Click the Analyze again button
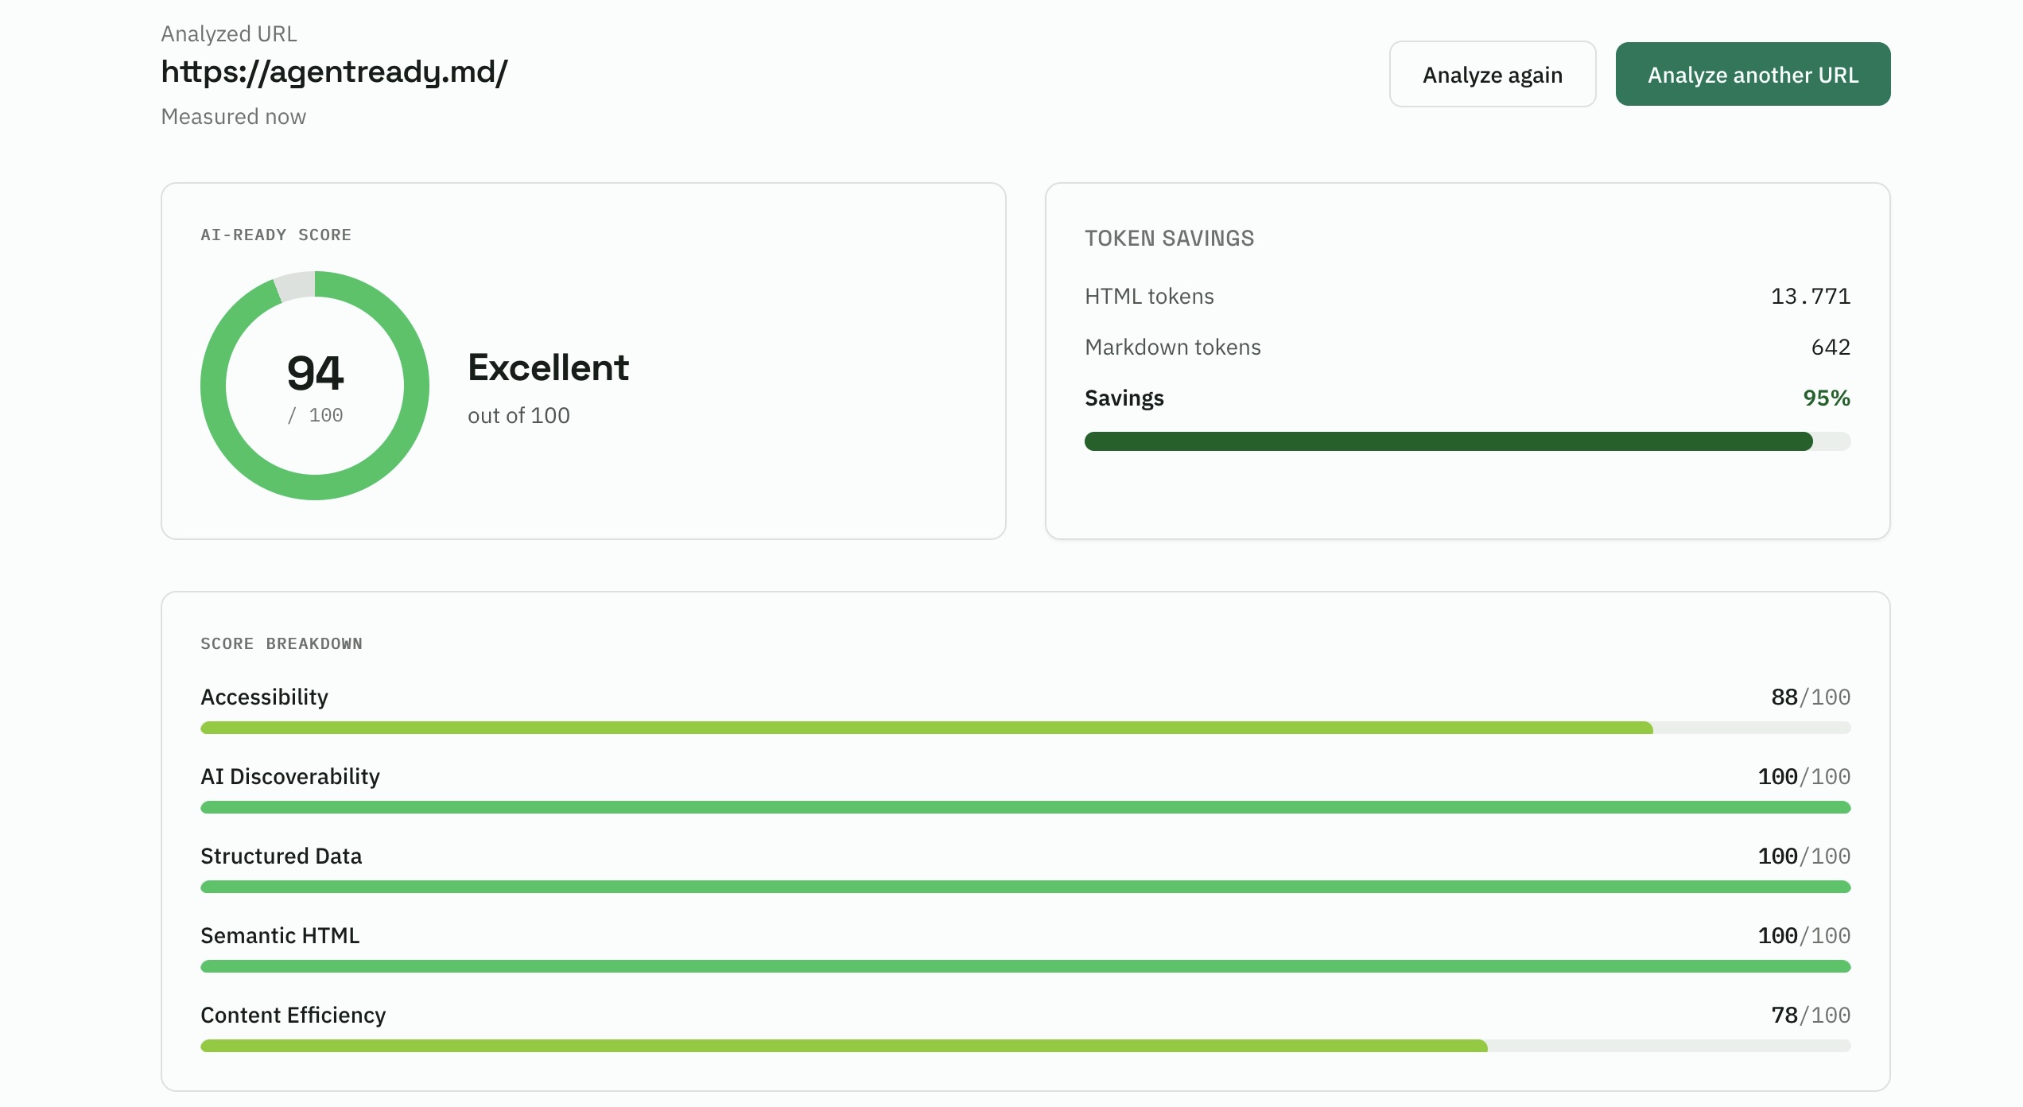Image resolution: width=2023 pixels, height=1107 pixels. (x=1492, y=74)
